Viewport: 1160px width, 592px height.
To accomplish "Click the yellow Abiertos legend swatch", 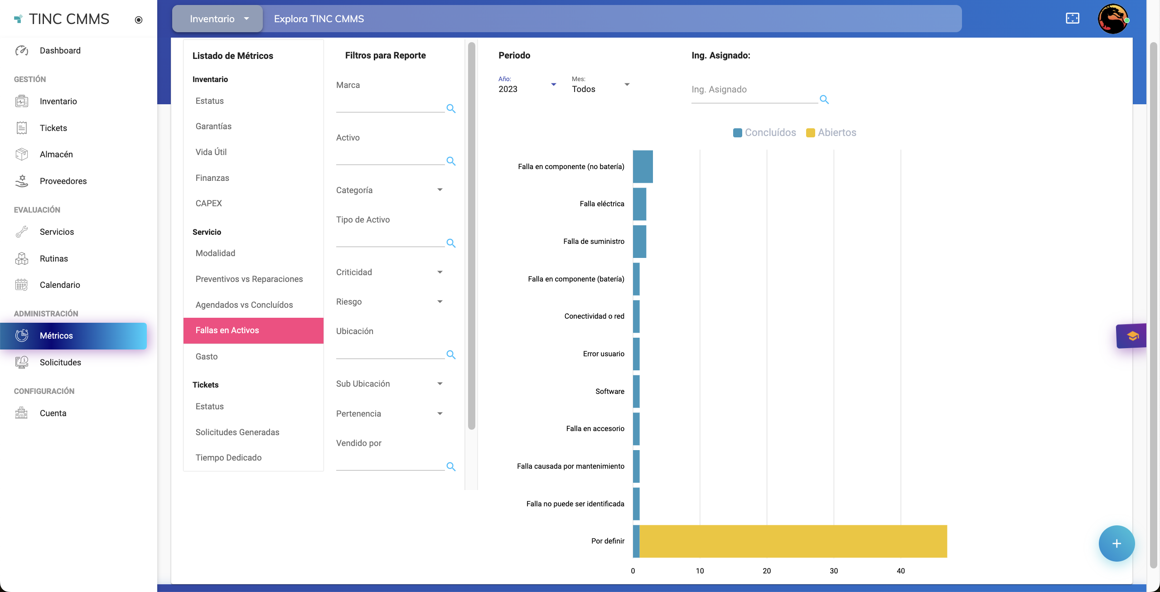I will point(810,132).
